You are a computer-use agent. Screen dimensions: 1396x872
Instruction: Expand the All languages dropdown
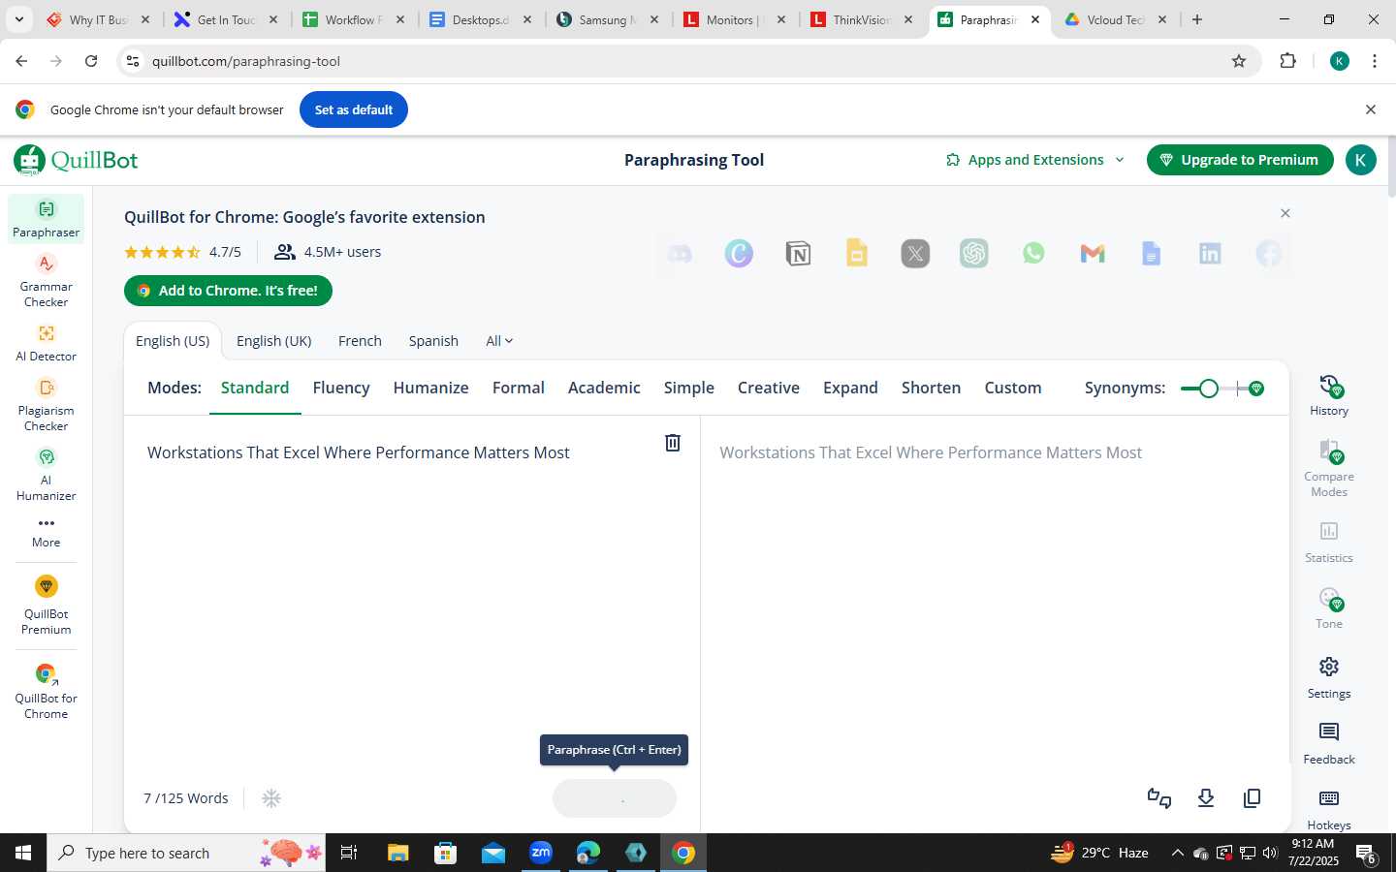(x=499, y=341)
